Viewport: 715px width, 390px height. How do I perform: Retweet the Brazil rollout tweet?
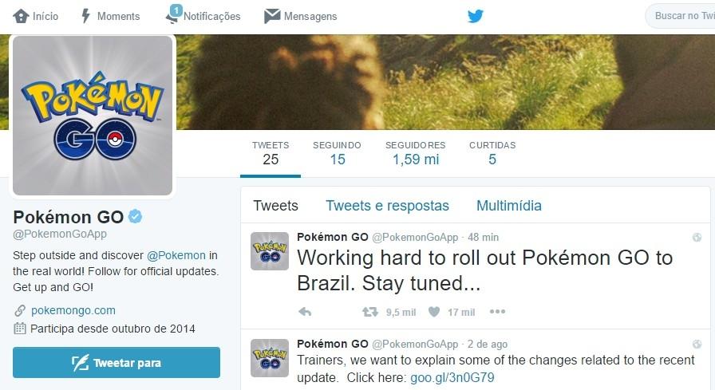(x=369, y=312)
